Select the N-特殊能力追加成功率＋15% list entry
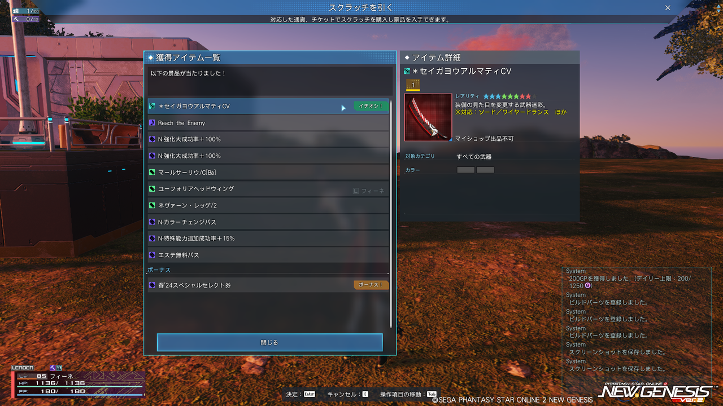The height and width of the screenshot is (406, 723). (268, 239)
